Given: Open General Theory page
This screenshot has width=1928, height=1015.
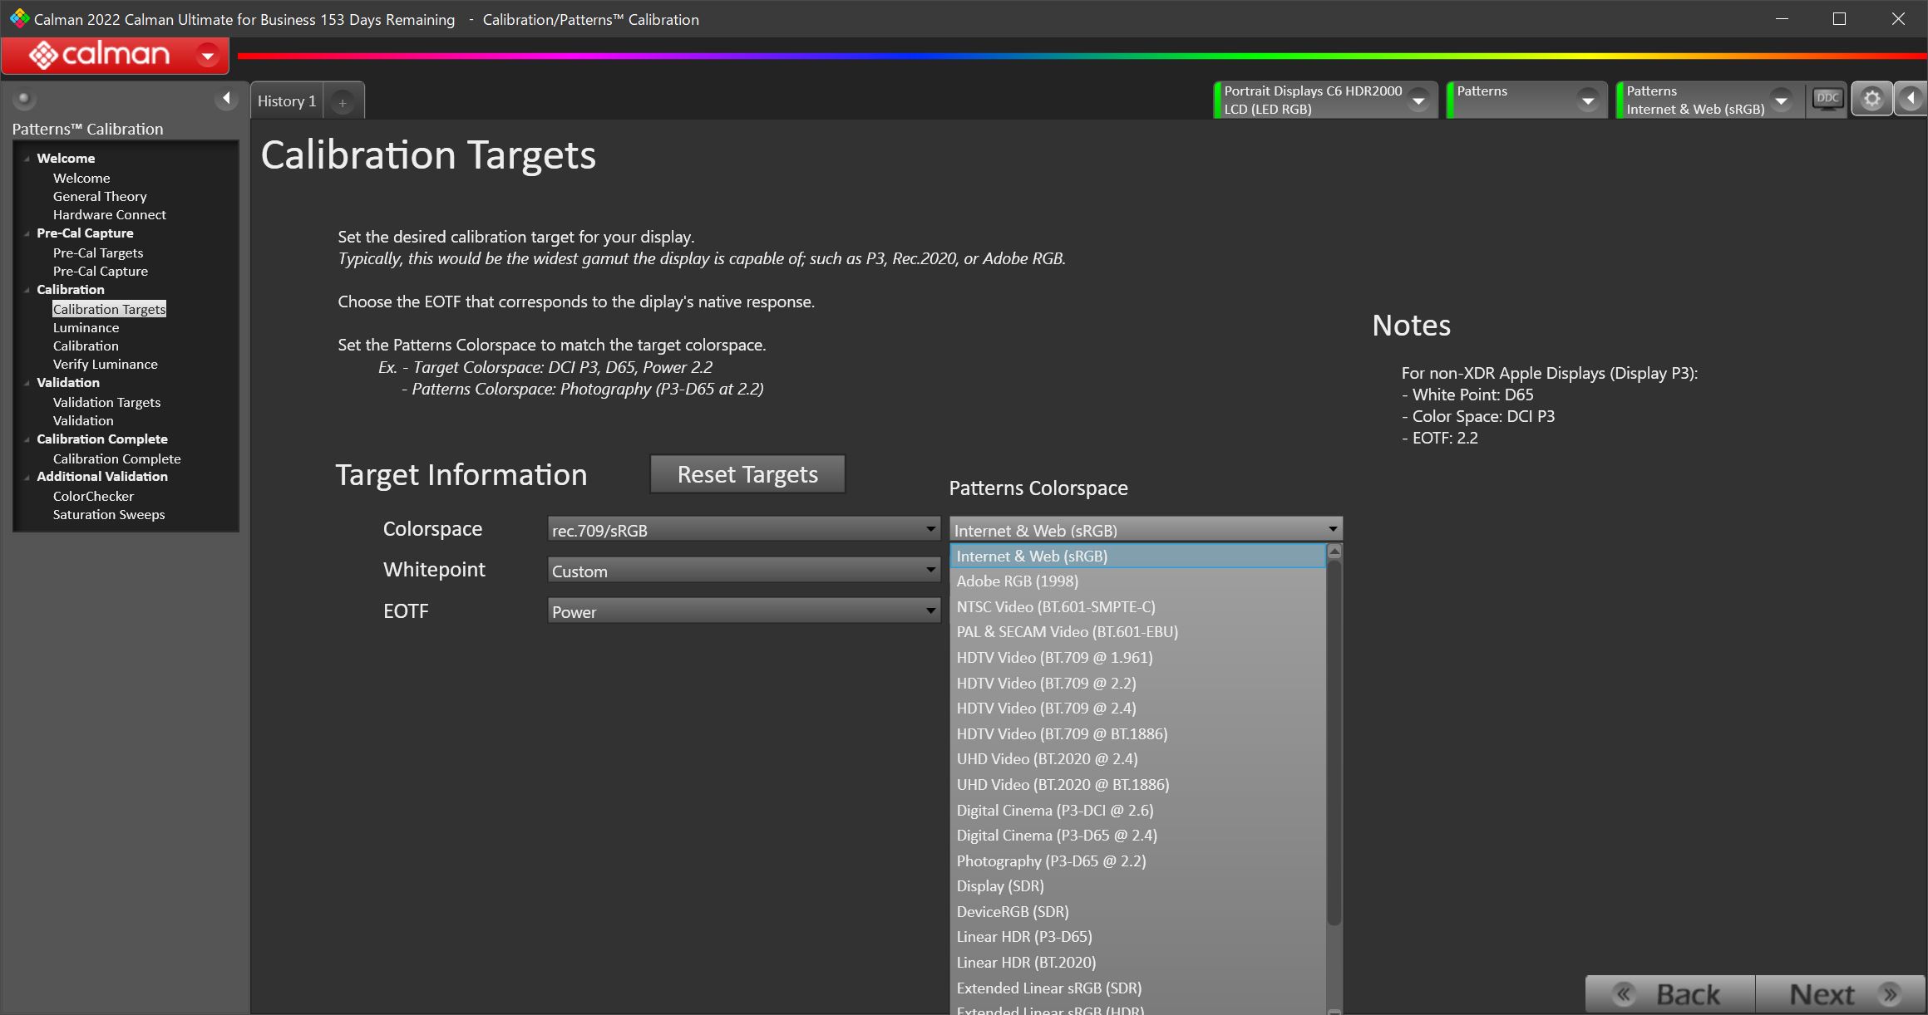Looking at the screenshot, I should pyautogui.click(x=100, y=196).
